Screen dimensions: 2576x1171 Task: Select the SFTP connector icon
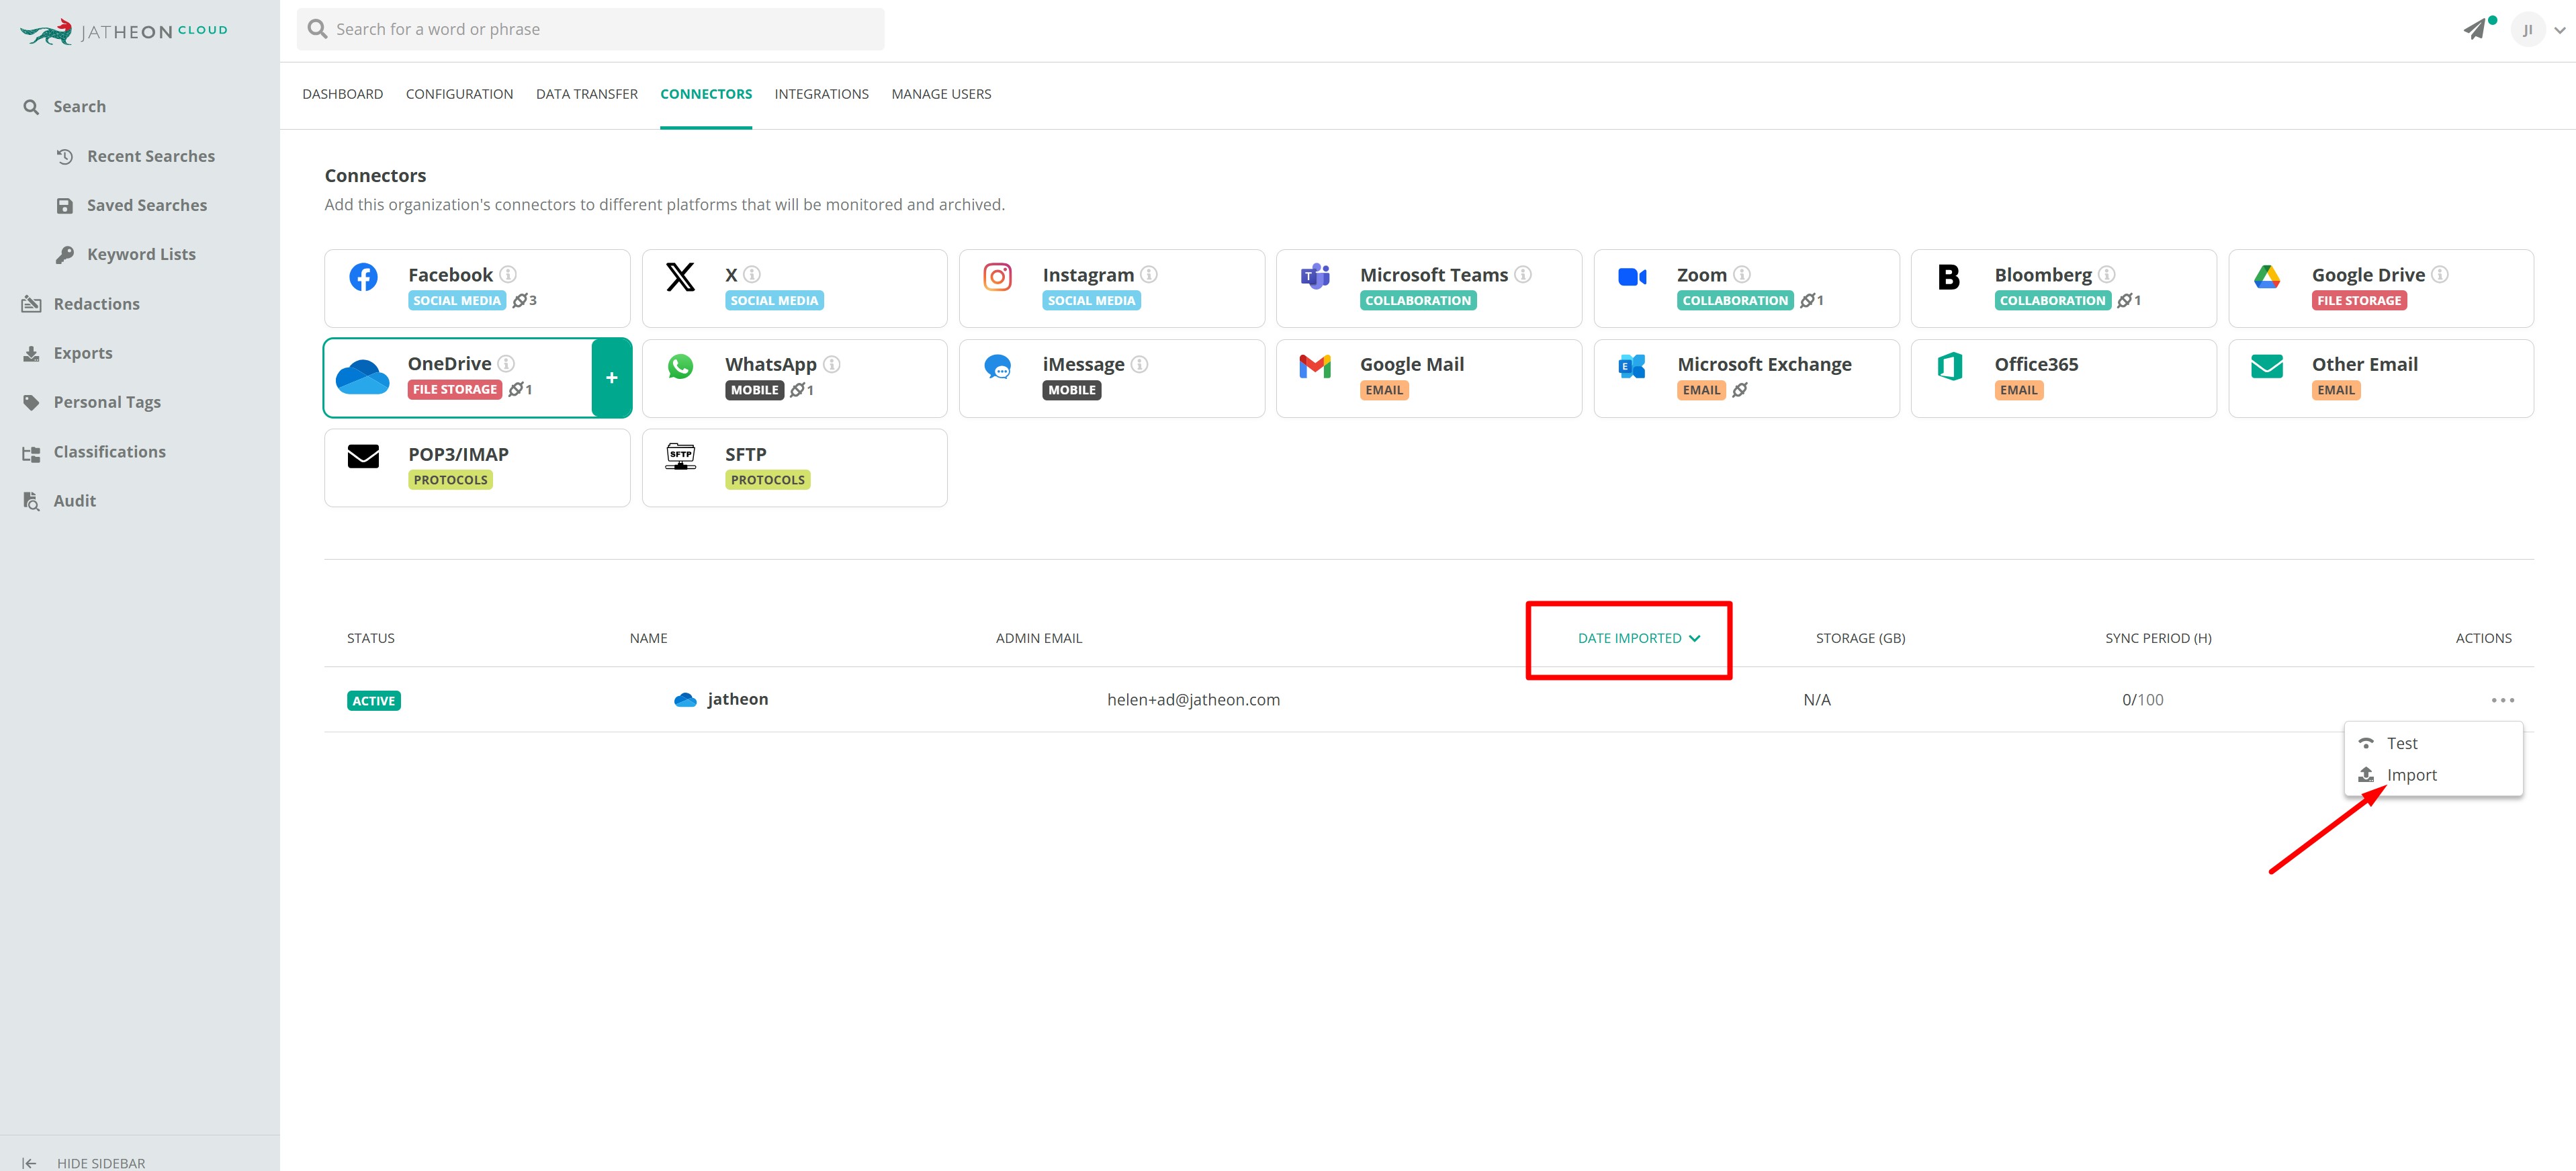680,457
